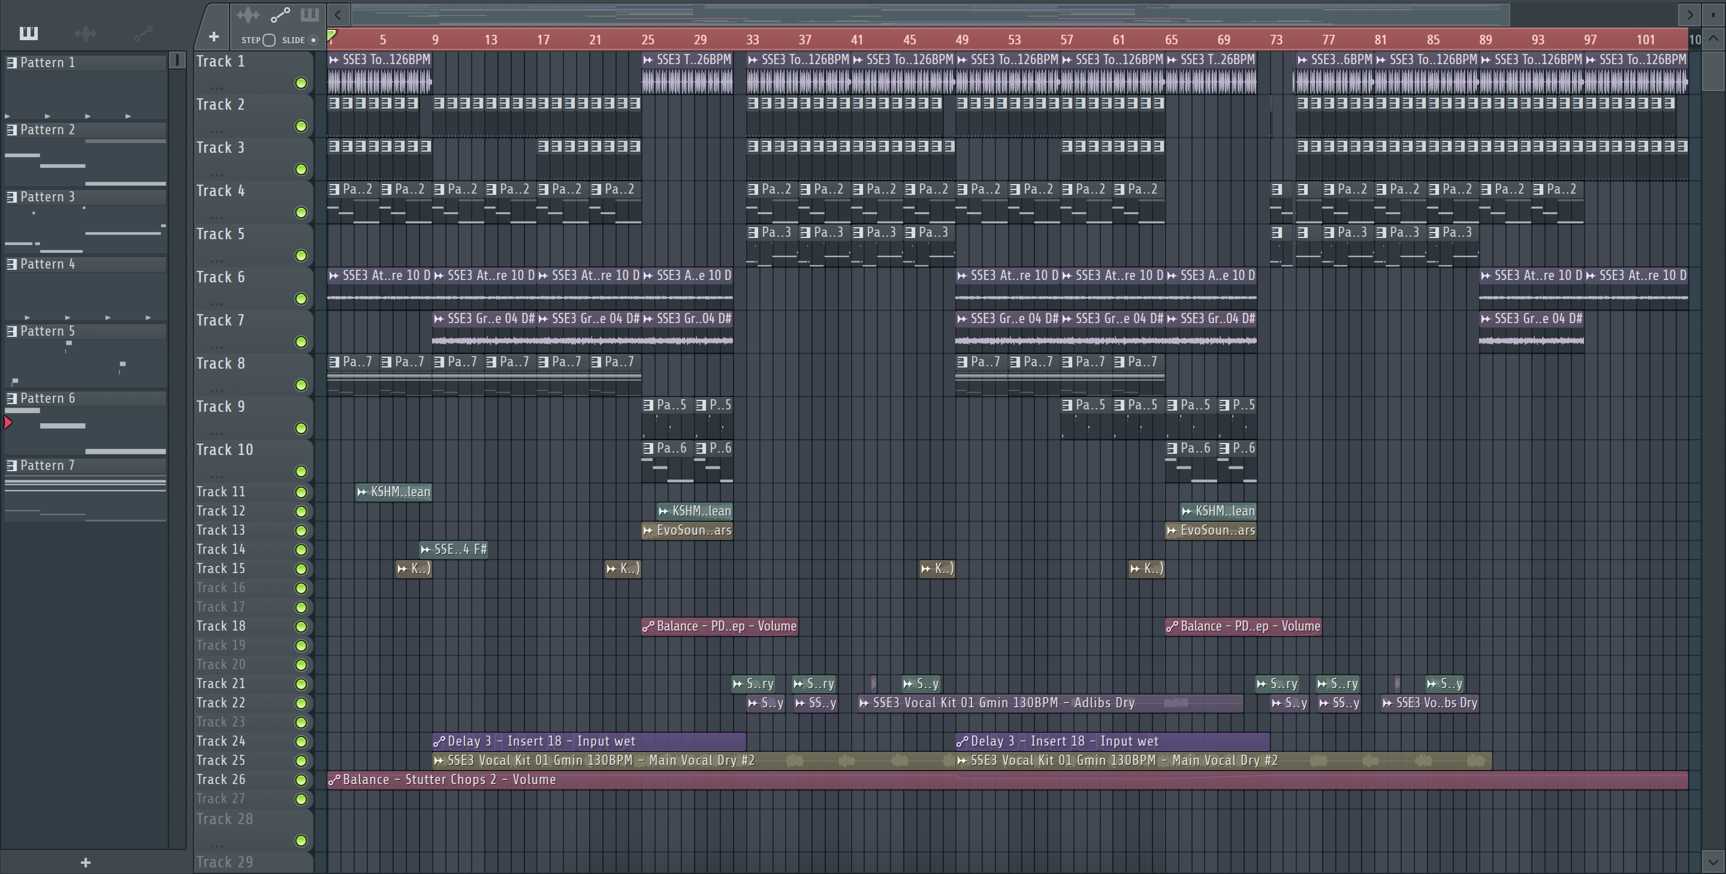Select Pattern 1 in the picker
The image size is (1726, 874).
tap(86, 62)
